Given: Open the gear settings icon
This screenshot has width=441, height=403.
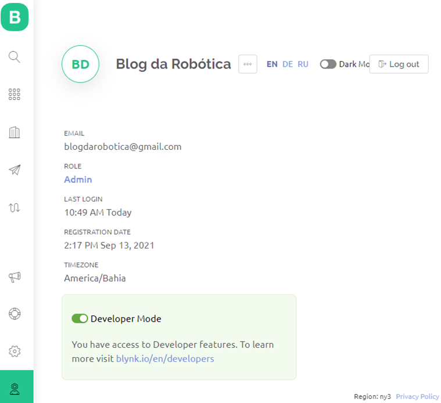Looking at the screenshot, I should 15,351.
